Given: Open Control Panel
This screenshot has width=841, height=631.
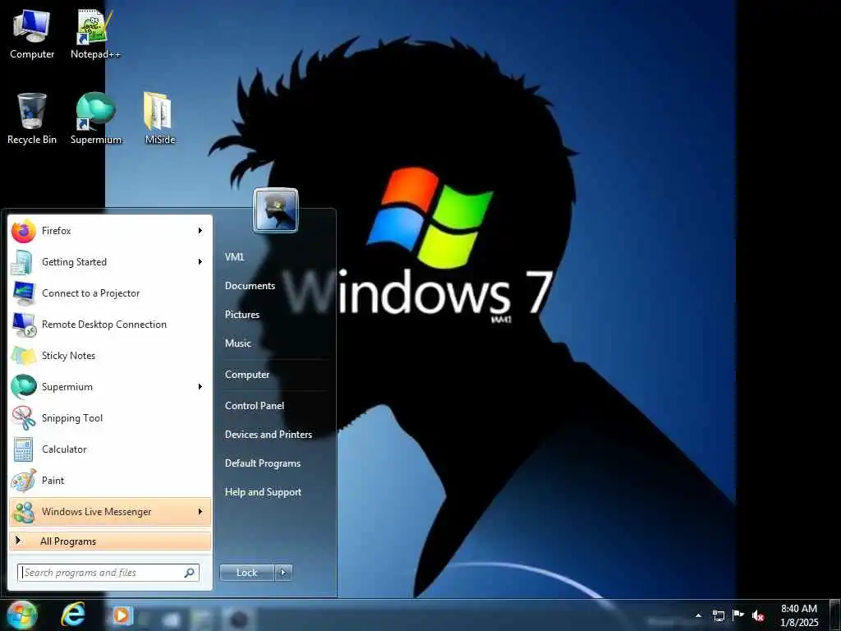Looking at the screenshot, I should [x=255, y=406].
